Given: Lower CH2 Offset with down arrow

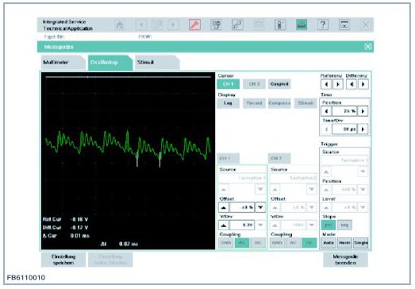Looking at the screenshot, I should pyautogui.click(x=312, y=207).
